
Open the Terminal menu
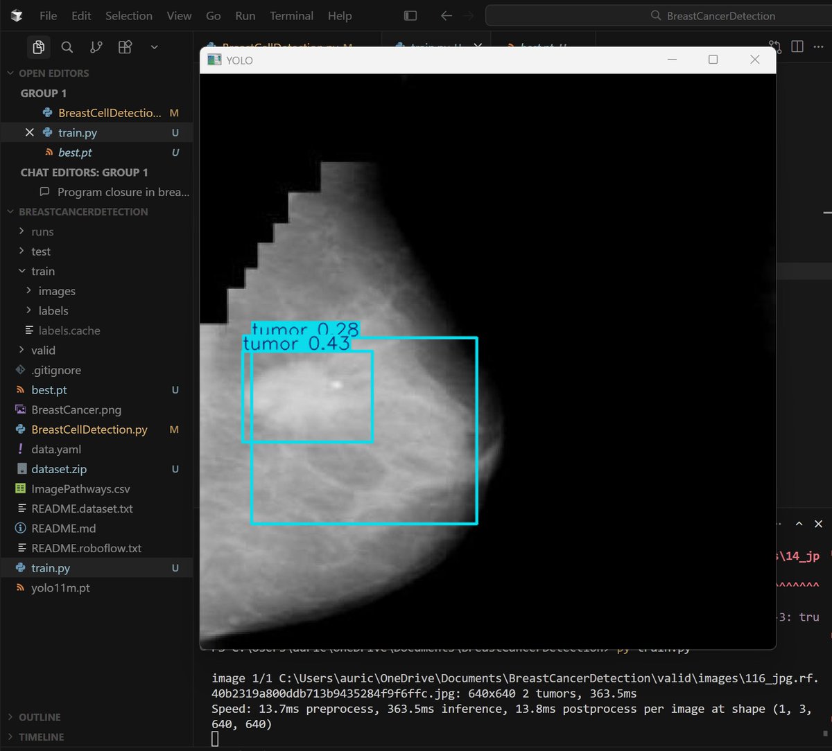pyautogui.click(x=291, y=16)
